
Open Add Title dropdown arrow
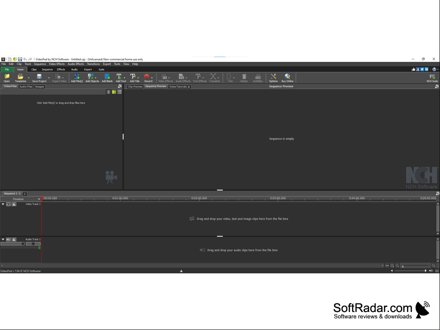point(138,78)
